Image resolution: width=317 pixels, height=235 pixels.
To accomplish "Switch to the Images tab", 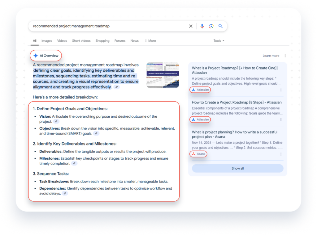I will pyautogui.click(x=47, y=41).
